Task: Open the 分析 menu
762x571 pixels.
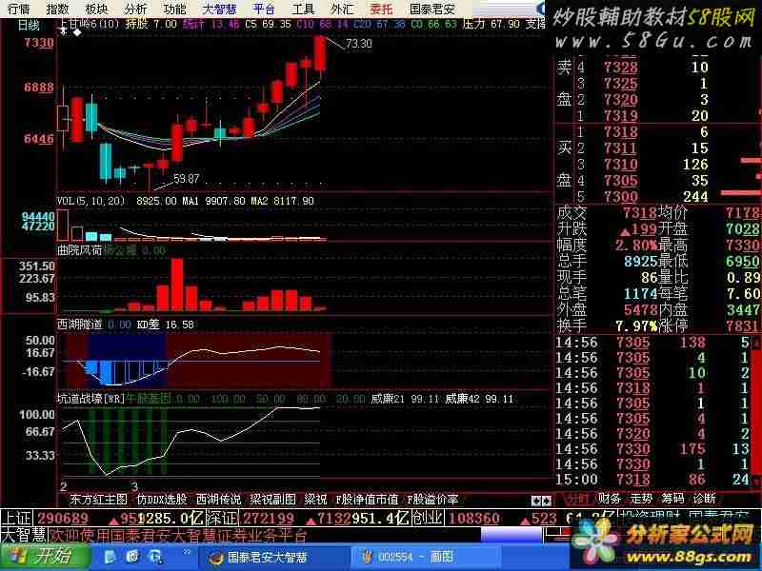Action: point(135,10)
